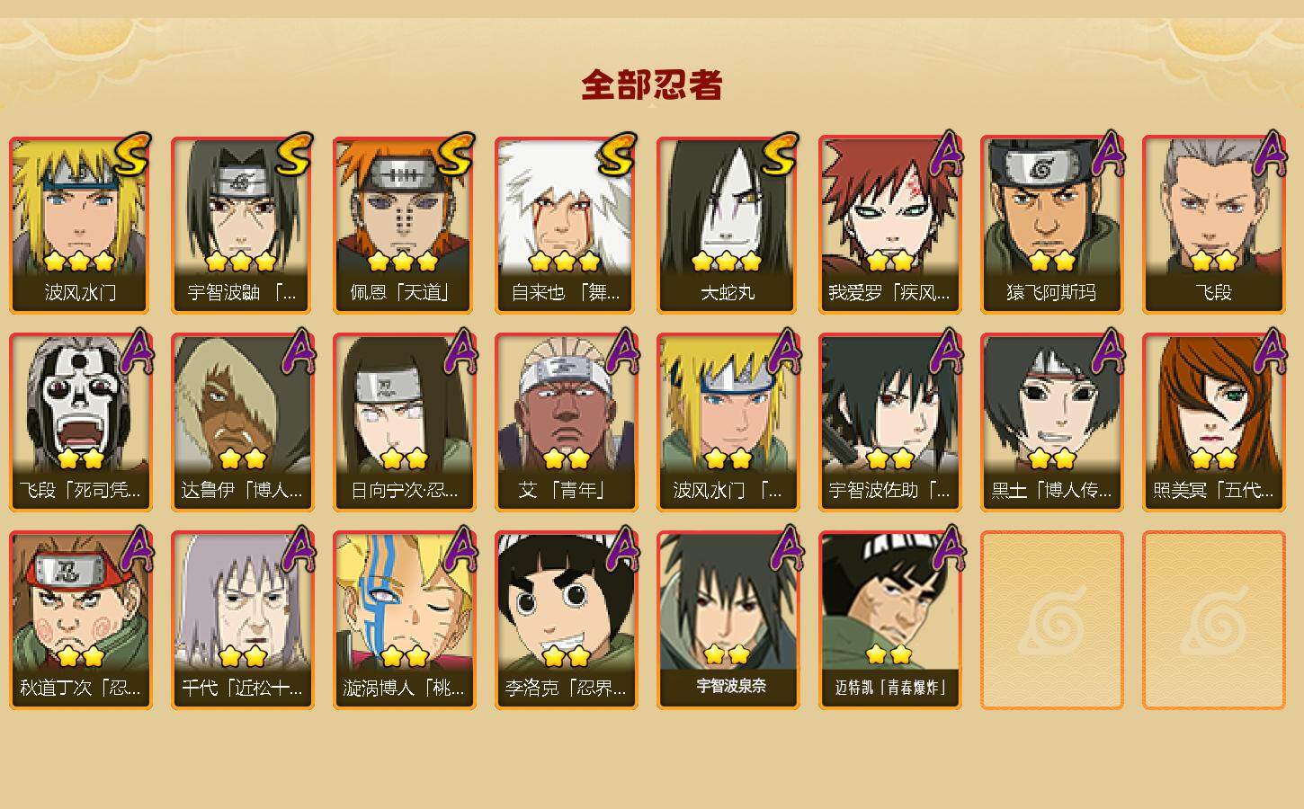
Task: Click the 我爱罗 red-haired character card
Action: [x=889, y=225]
